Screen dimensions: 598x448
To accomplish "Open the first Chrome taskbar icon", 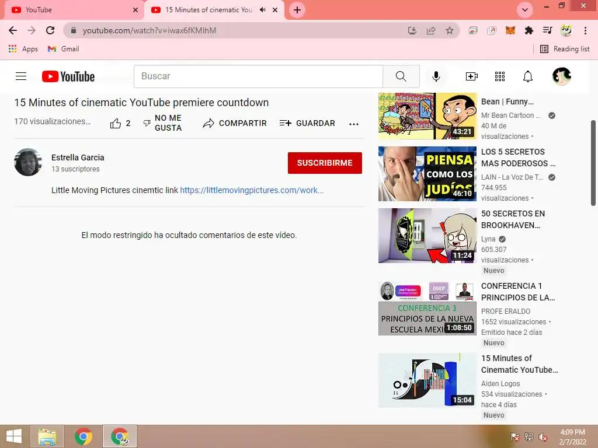I will (x=84, y=436).
